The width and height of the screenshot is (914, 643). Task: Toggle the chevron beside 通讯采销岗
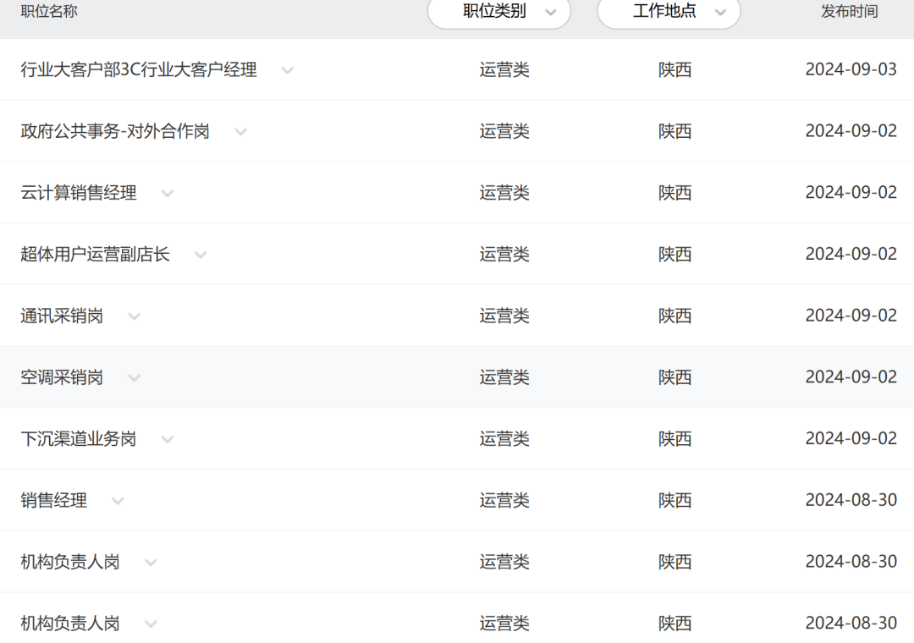[134, 316]
